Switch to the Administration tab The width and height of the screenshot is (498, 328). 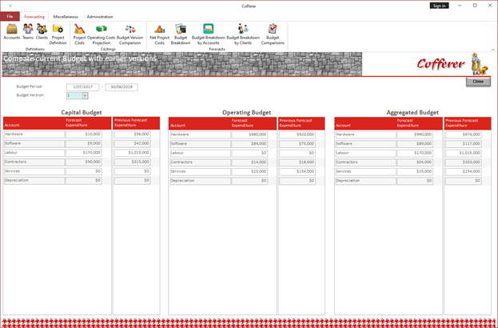point(100,17)
